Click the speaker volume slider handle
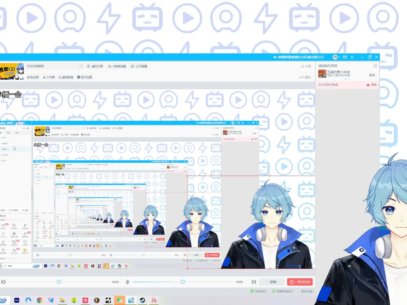407x305 pixels. point(59,282)
